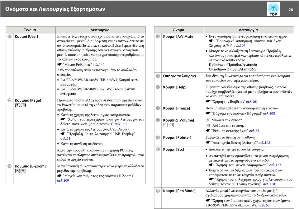Click the page down icon under Κουμπιά [Page]
This screenshot has width=299, height=209.
pyautogui.click(x=23, y=105)
